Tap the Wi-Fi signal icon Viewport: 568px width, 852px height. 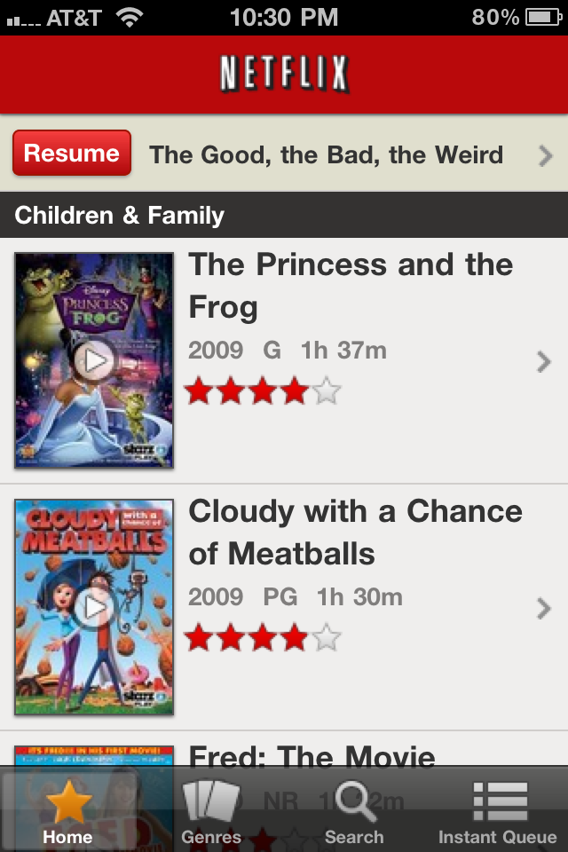pos(130,17)
